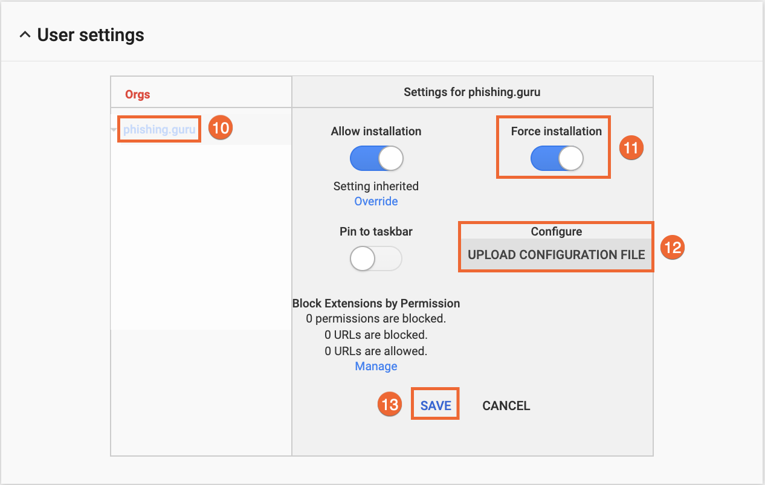Click the Settings for phishing.guru header
Viewport: 765px width, 485px height.
(472, 92)
